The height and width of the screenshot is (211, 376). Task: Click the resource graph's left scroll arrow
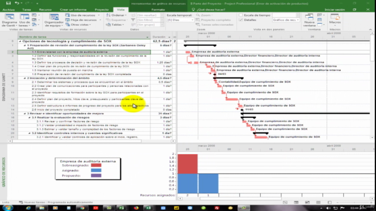tap(180, 198)
